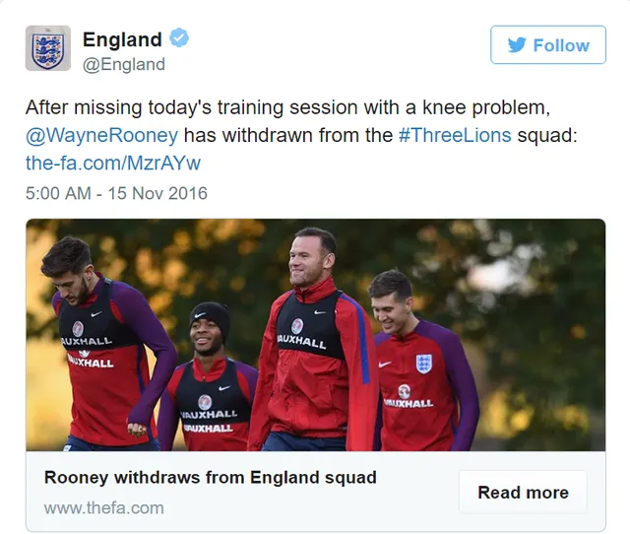Viewport: 630px width, 534px height.
Task: Open the the-fa.com/MzrAYw short link
Action: pyautogui.click(x=113, y=163)
